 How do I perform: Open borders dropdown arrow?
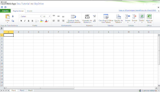(x=38, y=21)
